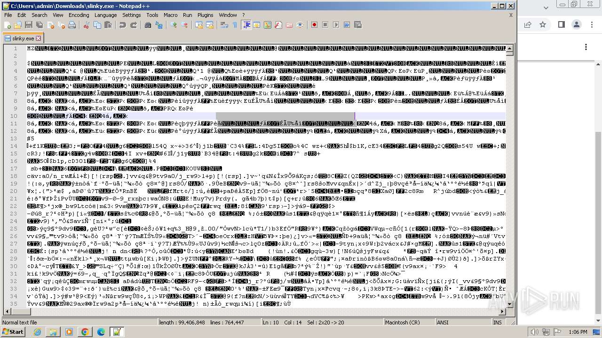Save the current file with the Save icon
The width and height of the screenshot is (602, 338).
tap(28, 25)
